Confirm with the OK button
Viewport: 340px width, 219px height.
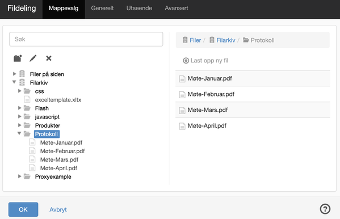(23, 209)
